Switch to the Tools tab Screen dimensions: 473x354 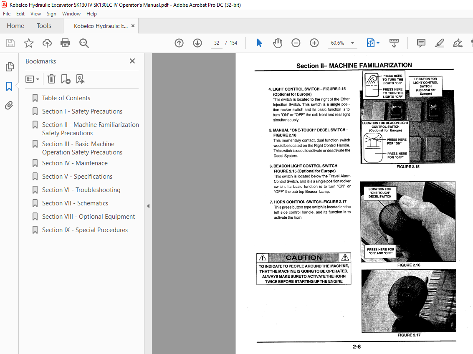tap(44, 26)
